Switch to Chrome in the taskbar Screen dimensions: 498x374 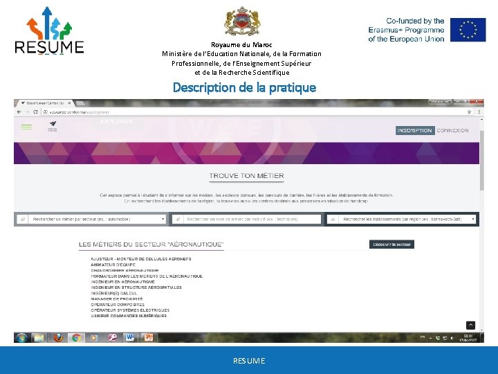click(x=76, y=337)
